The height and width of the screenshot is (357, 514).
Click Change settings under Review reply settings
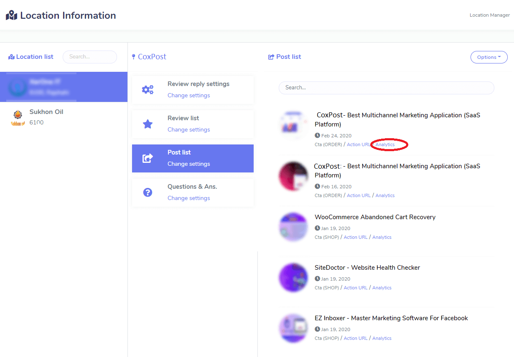188,96
